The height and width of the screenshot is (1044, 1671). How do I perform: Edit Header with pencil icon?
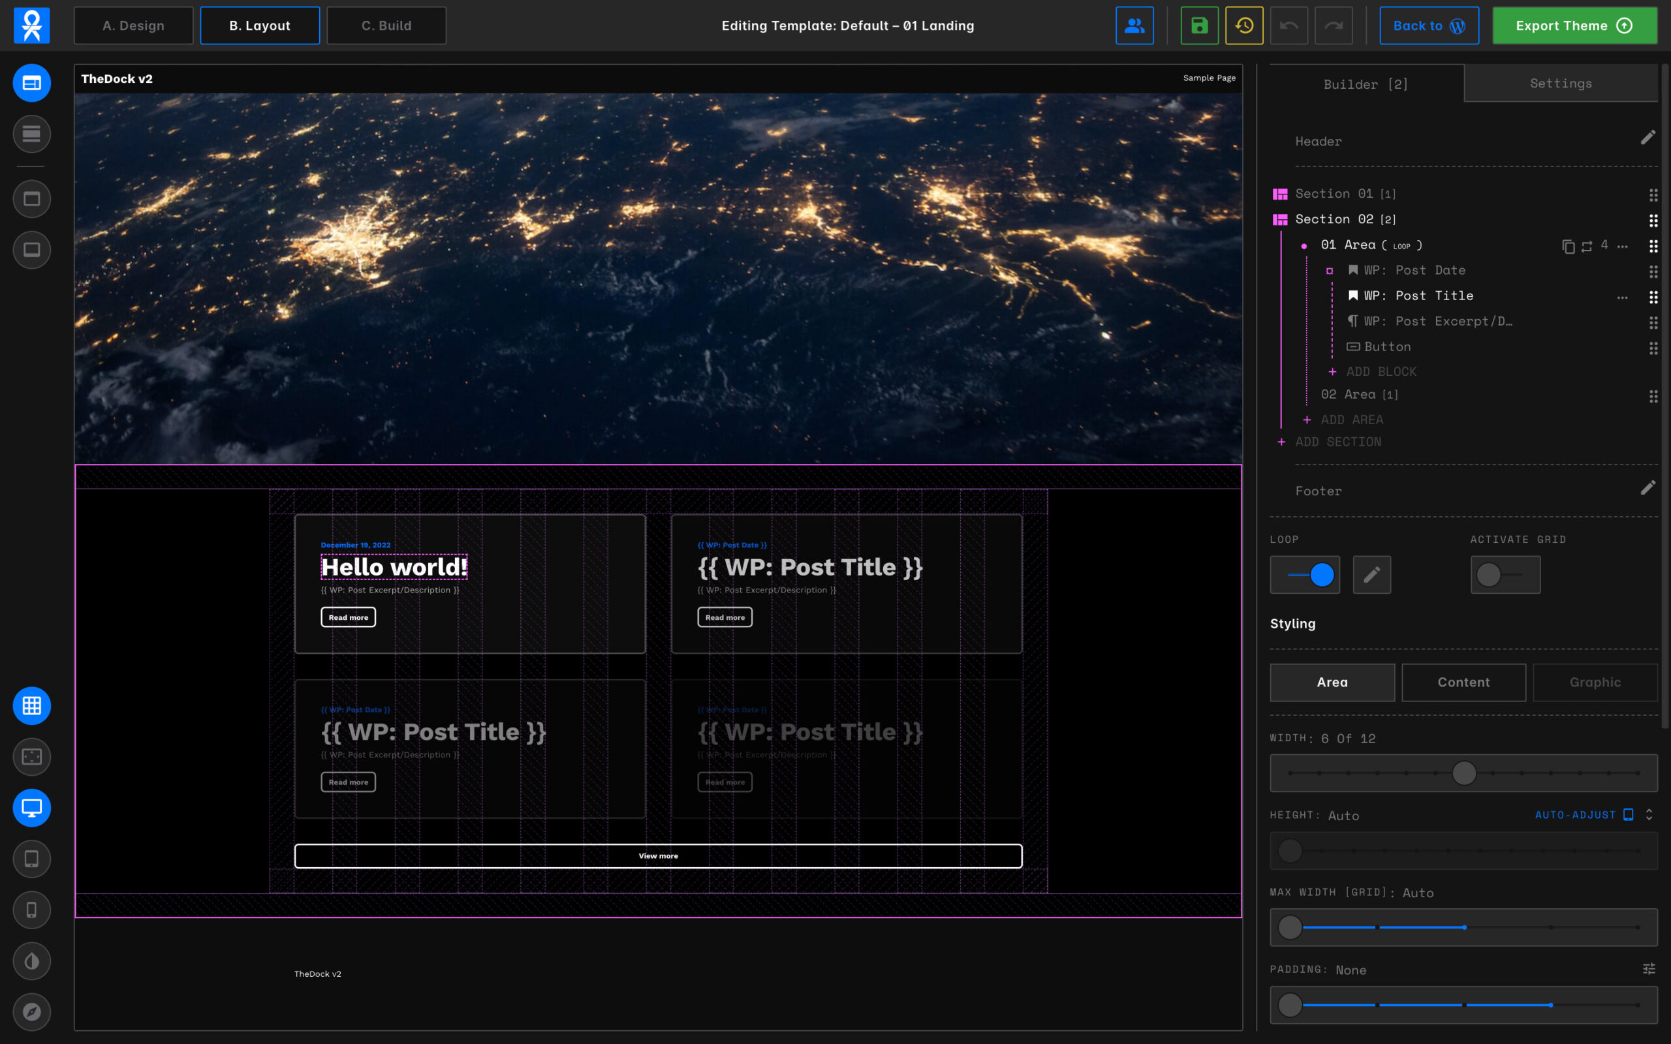click(1648, 138)
